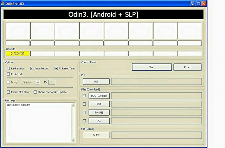The image size is (225, 148).
Task: Toggle the F. Reset Time checkbox
Action: click(x=56, y=69)
